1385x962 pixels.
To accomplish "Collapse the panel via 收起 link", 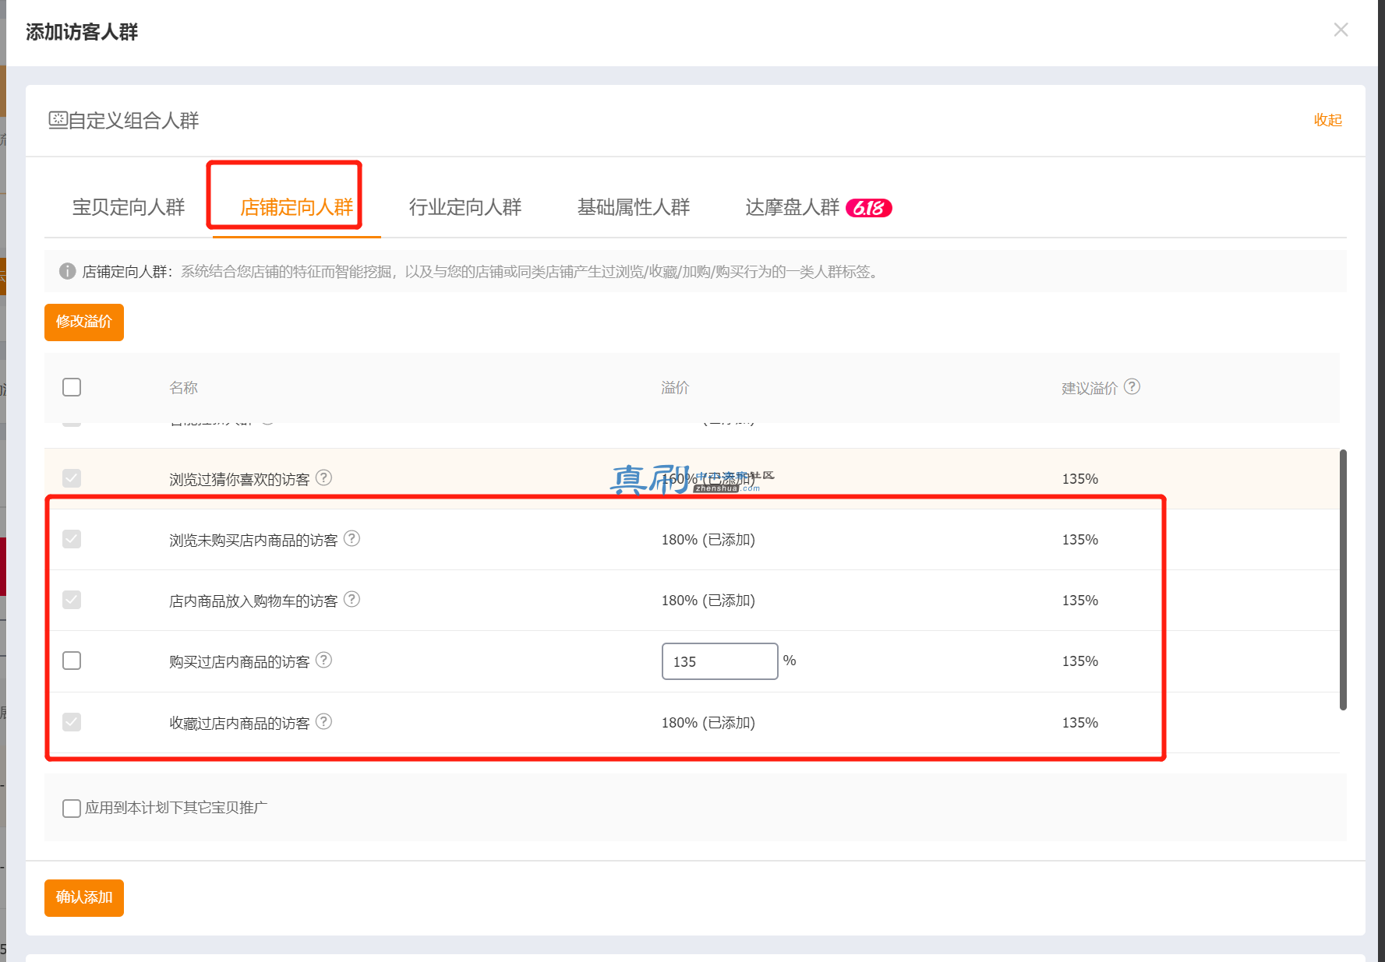I will pos(1327,120).
